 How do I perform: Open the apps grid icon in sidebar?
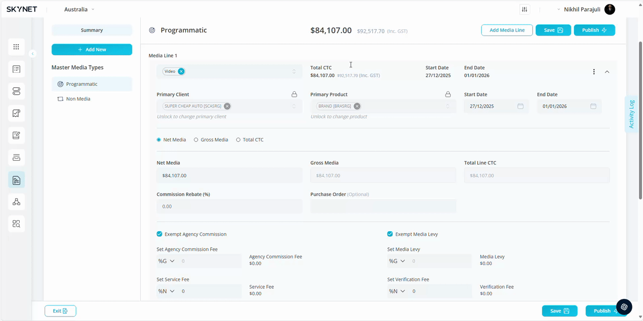(x=16, y=47)
